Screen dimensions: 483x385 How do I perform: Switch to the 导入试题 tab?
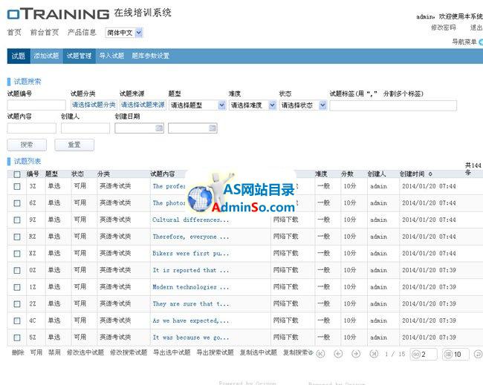[111, 56]
